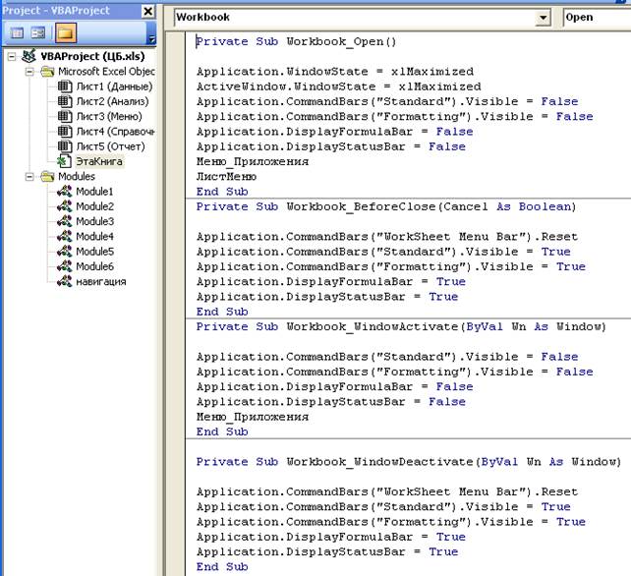Click End Sub of Workbook_WindowDeactivate
Screen dimensions: 631x576
coord(222,567)
